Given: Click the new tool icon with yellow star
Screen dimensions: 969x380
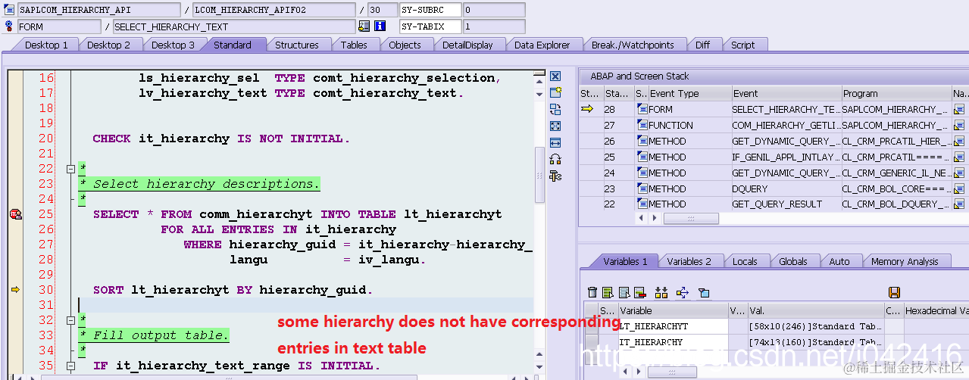Looking at the screenshot, I should (x=555, y=92).
